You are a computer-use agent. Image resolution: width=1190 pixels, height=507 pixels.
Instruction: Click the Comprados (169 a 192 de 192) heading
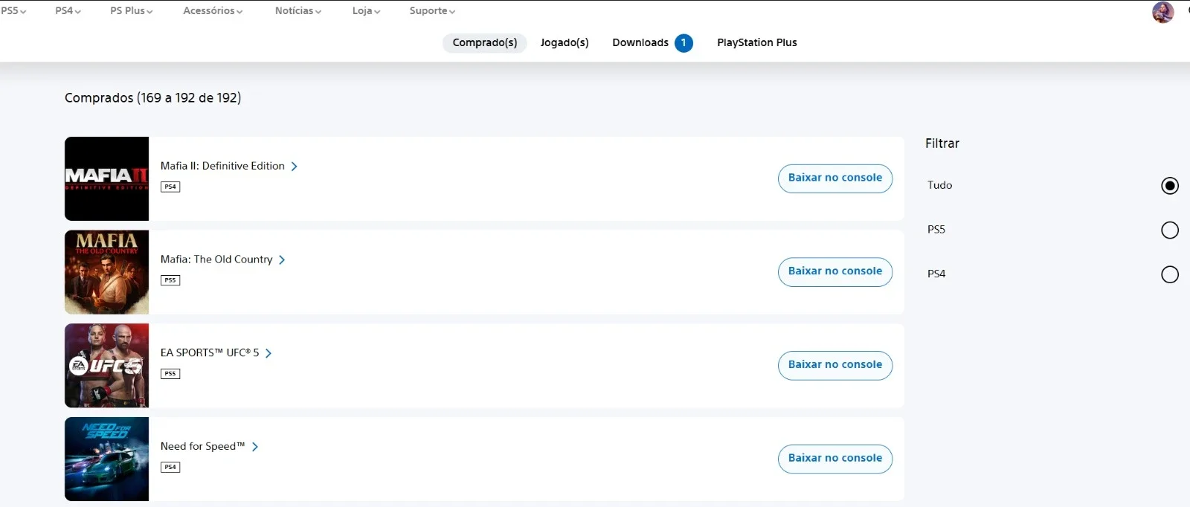pyautogui.click(x=152, y=98)
